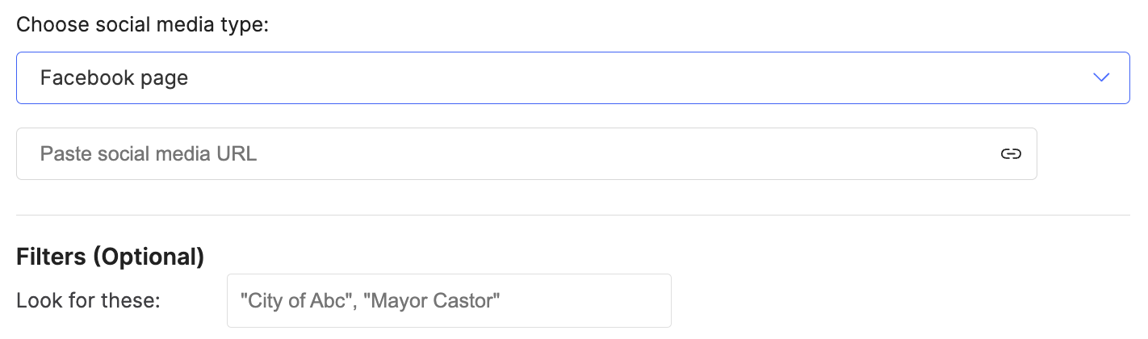Screen dimensions: 1148x339
Task: Click the blue chevron arrow icon
Action: click(1101, 77)
